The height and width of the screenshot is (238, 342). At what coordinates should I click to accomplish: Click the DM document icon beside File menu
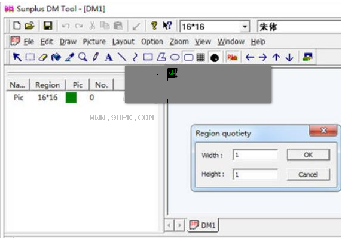coord(15,41)
